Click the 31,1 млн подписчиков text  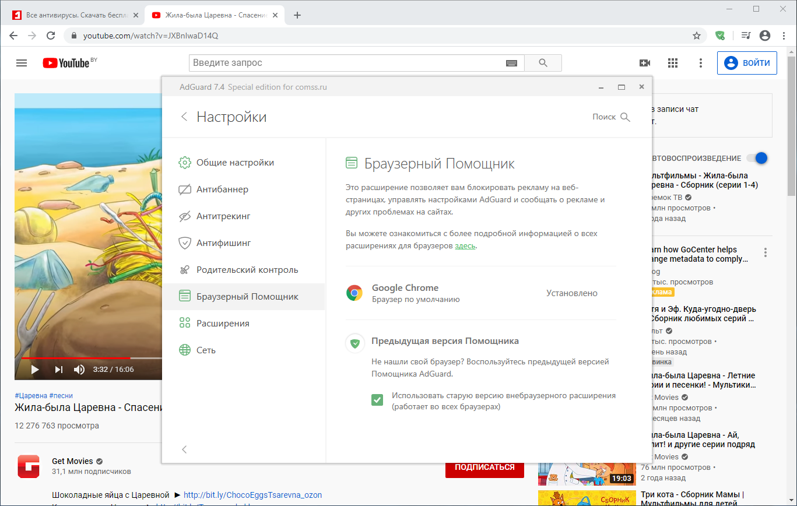tap(92, 471)
